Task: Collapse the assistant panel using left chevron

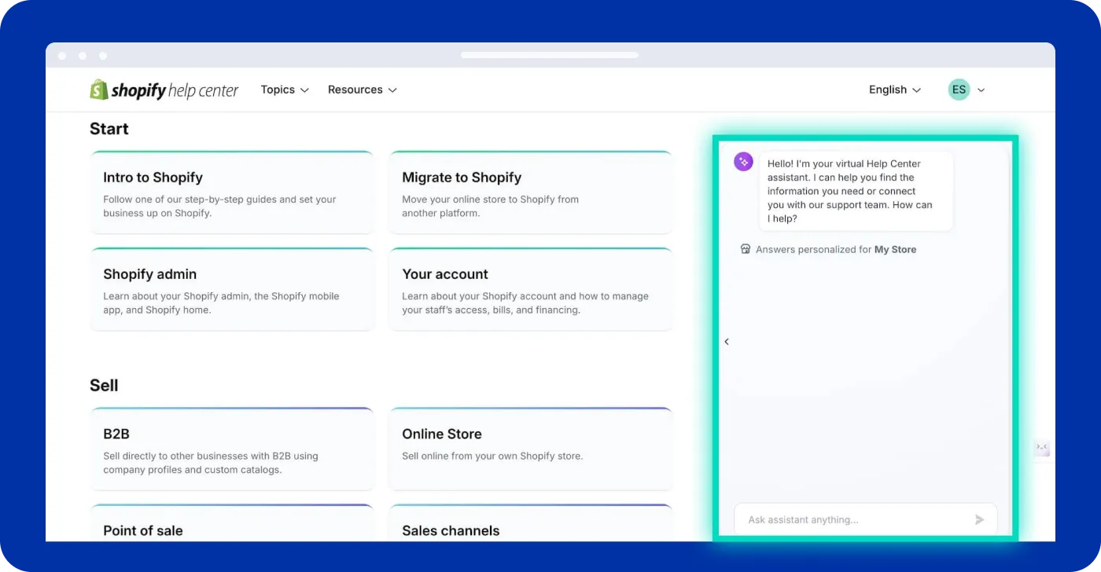Action: pos(727,342)
